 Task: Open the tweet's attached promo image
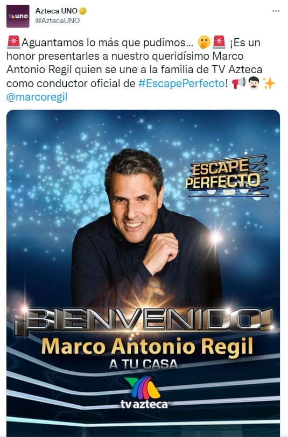[x=143, y=273]
